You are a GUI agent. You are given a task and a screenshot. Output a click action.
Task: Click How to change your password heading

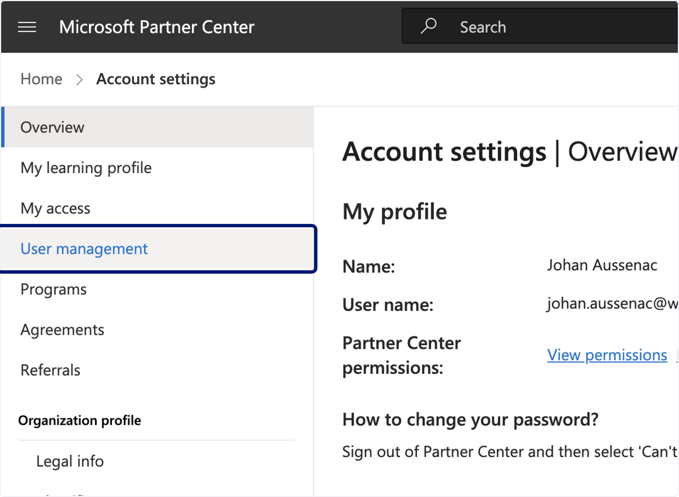(x=471, y=420)
